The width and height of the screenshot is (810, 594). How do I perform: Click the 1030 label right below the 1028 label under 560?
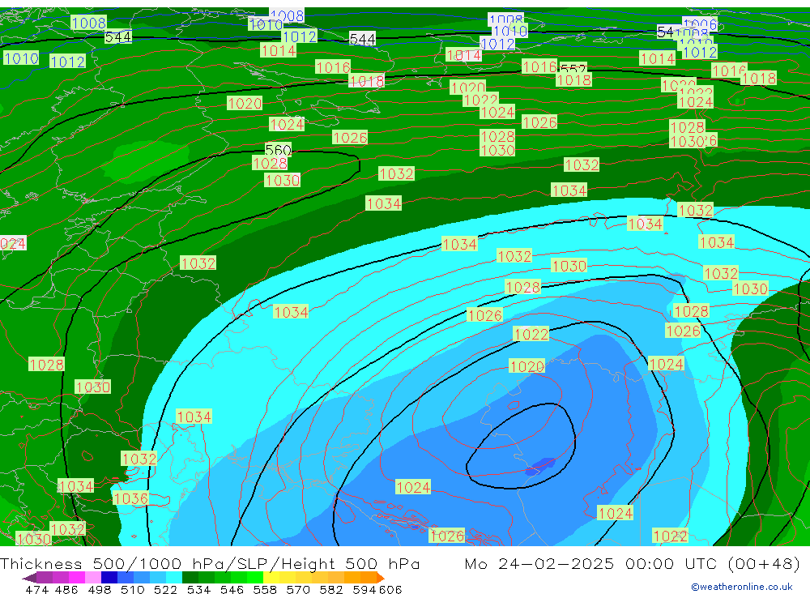click(x=282, y=180)
